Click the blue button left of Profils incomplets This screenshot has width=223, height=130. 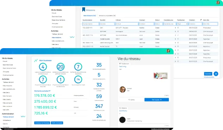coord(42,123)
